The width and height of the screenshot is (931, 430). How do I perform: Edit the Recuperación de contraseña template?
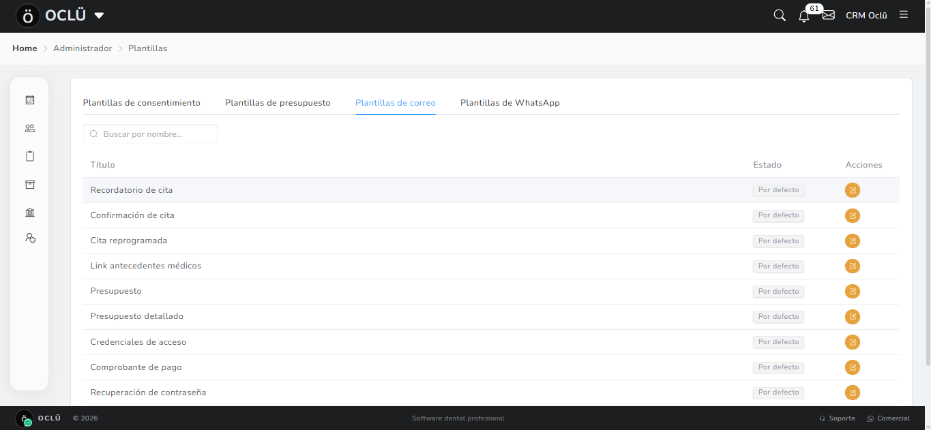point(853,392)
